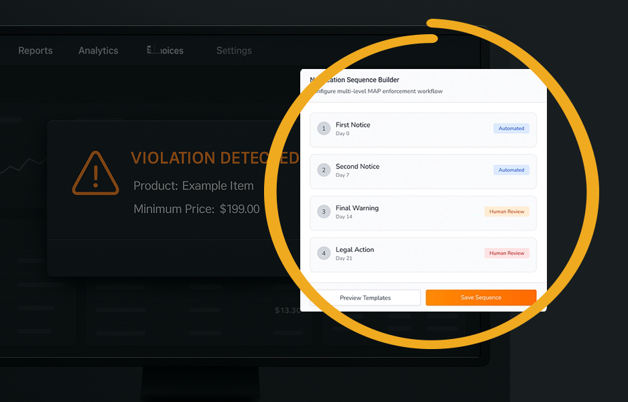Switch to the Analytics tab
628x402 pixels.
coord(98,50)
